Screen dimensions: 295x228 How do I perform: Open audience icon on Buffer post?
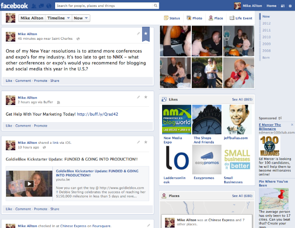(x=58, y=102)
